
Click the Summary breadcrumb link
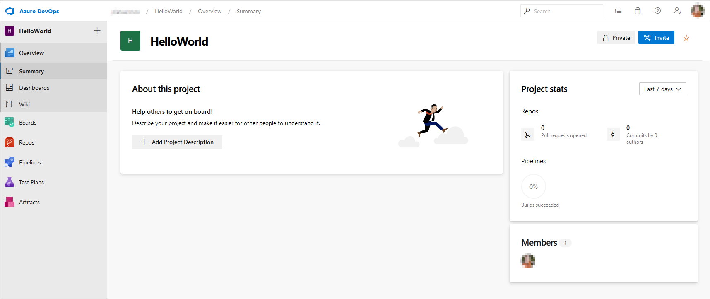coord(249,11)
